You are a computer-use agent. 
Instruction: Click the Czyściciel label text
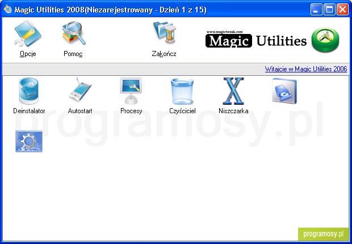click(x=182, y=111)
